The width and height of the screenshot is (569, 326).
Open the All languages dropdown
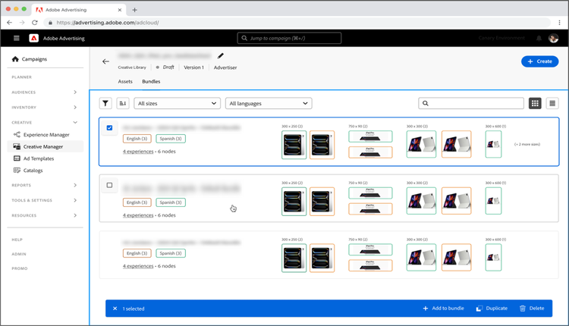click(269, 103)
